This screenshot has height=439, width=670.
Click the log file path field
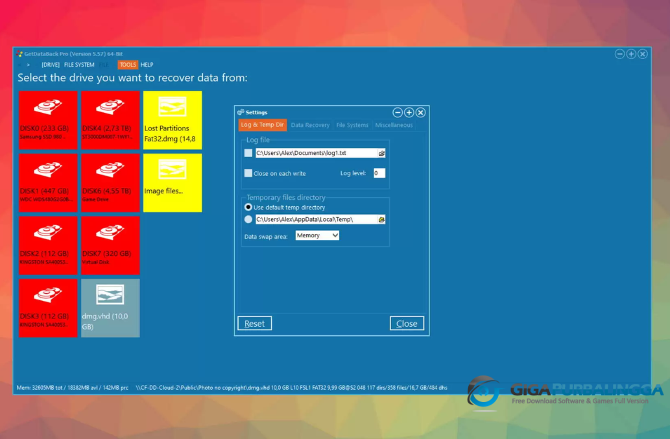[317, 153]
